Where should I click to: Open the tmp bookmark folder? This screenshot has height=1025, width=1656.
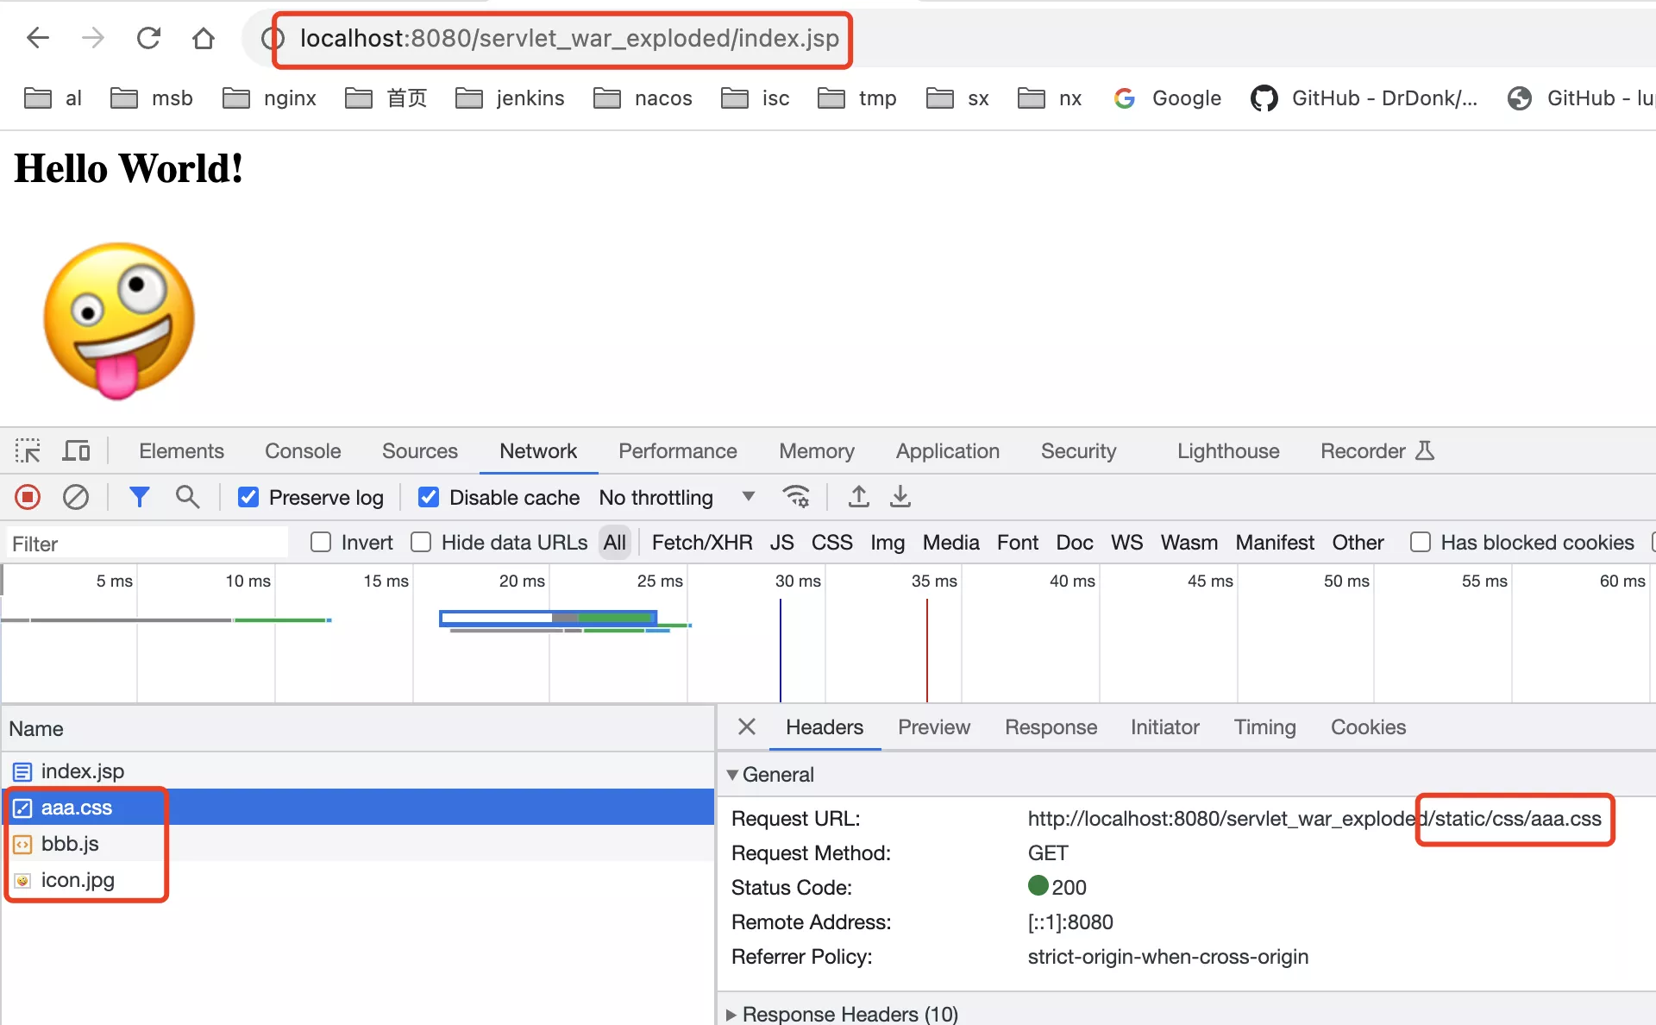[x=857, y=98]
